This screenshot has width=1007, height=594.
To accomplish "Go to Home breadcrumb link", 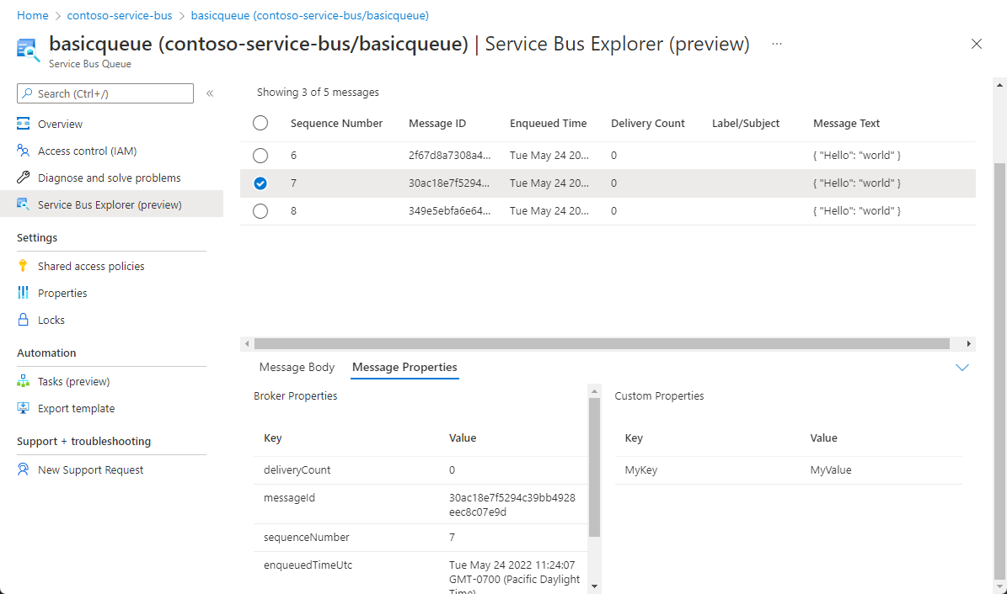I will tap(32, 16).
